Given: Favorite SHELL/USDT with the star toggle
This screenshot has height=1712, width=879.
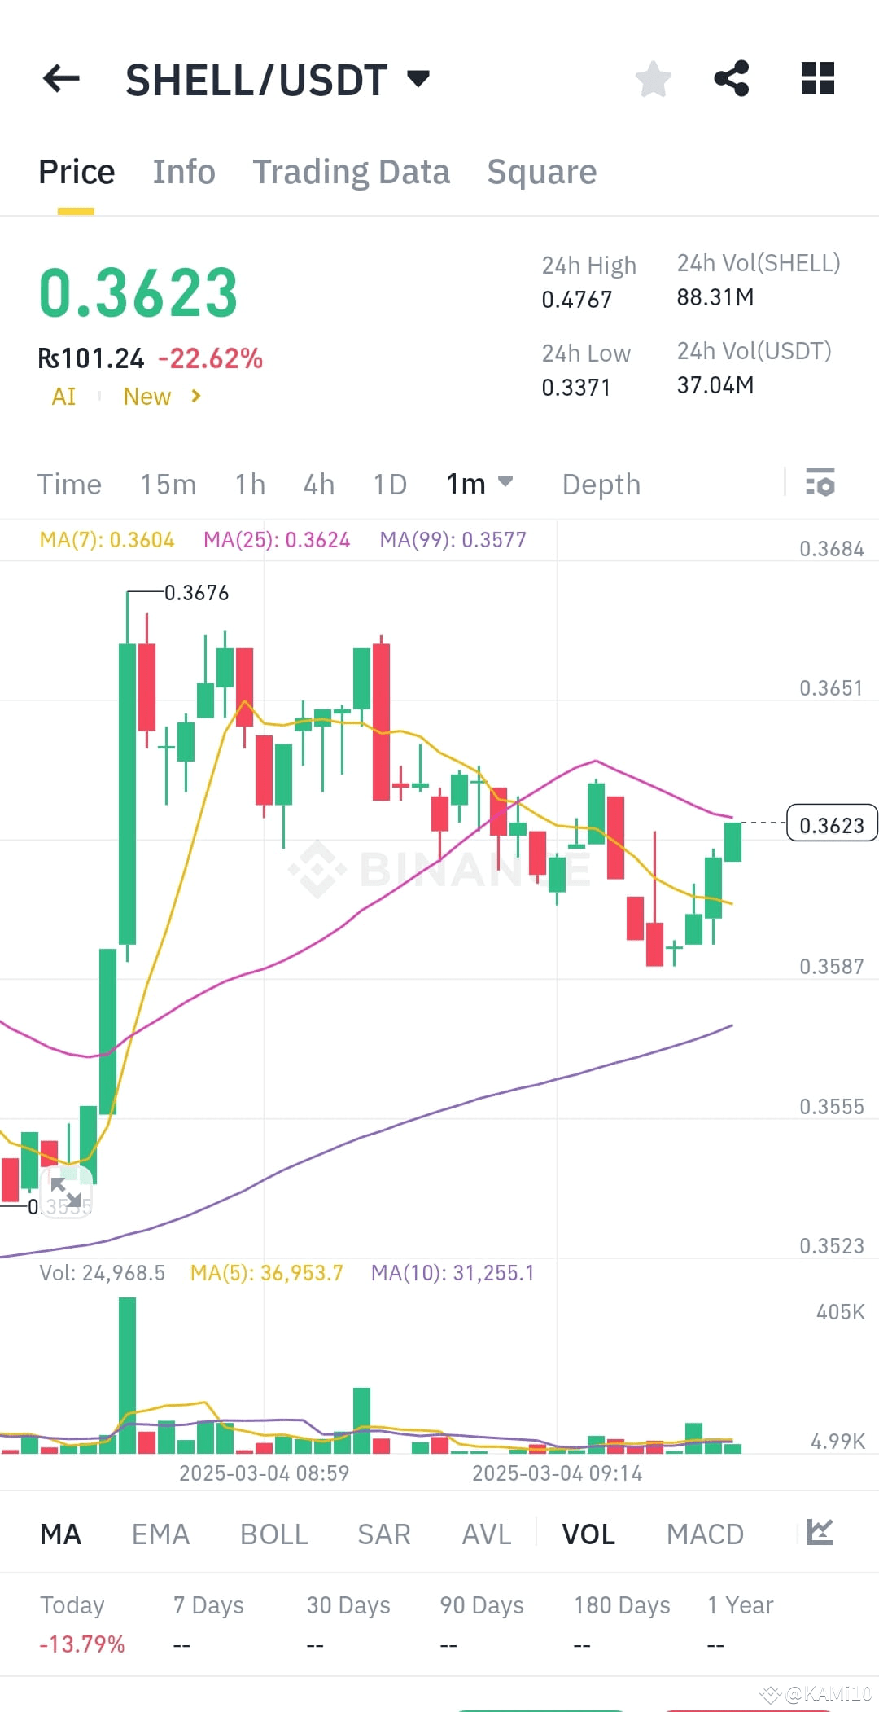Looking at the screenshot, I should tap(654, 78).
